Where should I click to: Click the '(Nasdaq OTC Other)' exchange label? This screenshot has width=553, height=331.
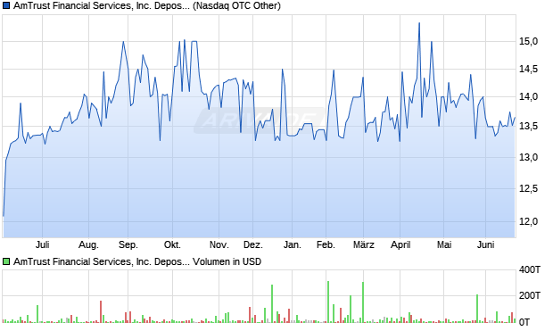tap(236, 6)
